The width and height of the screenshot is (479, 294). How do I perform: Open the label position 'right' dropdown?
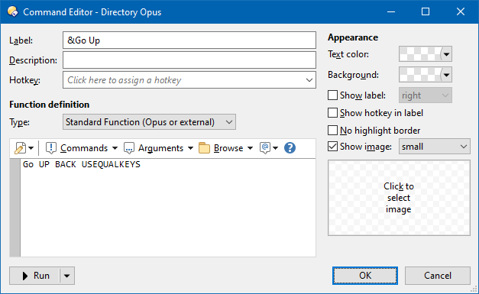click(426, 95)
